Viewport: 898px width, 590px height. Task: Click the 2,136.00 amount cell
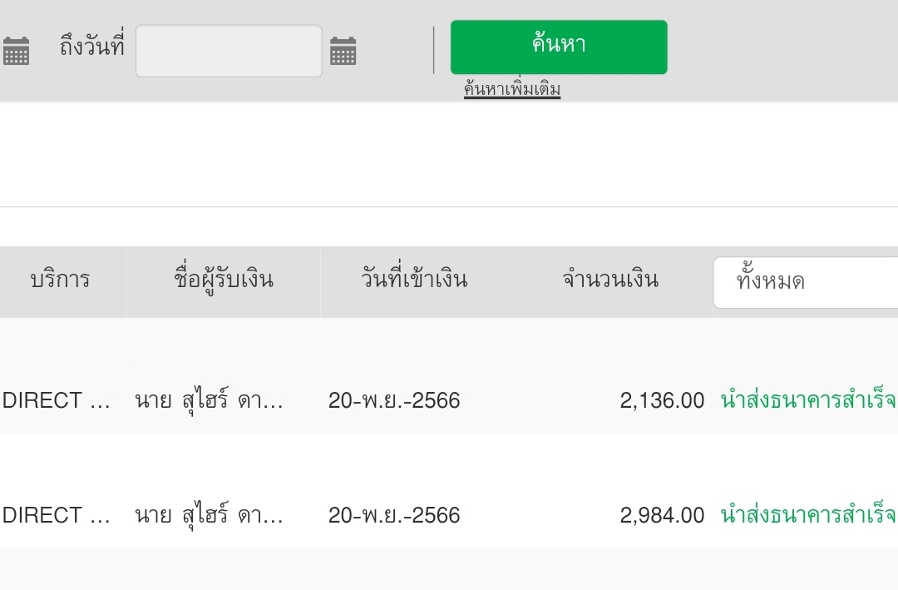[x=662, y=401]
